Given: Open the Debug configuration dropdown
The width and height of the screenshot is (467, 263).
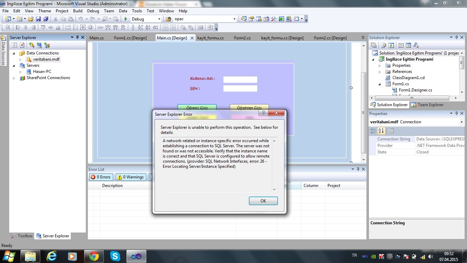Looking at the screenshot, I should coord(159,19).
